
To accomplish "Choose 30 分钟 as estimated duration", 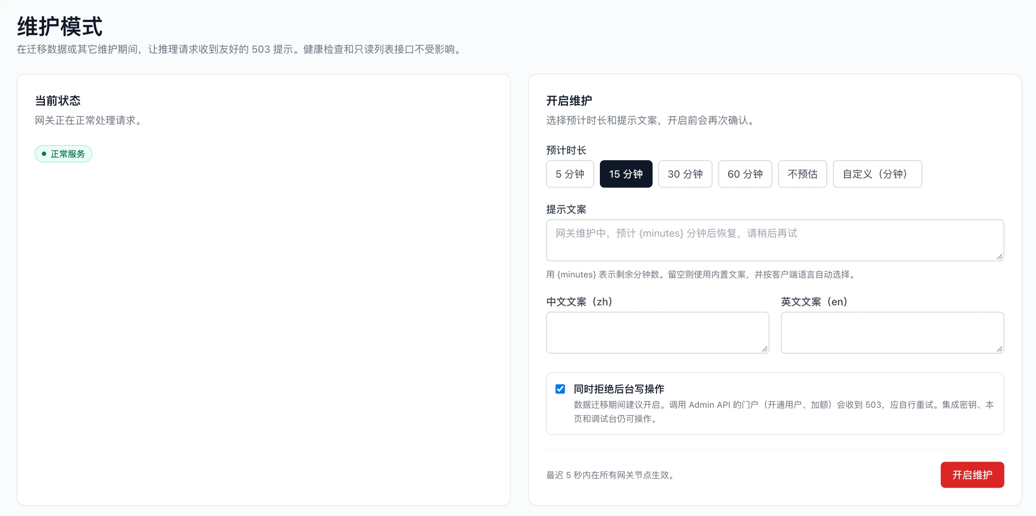I will pos(685,174).
